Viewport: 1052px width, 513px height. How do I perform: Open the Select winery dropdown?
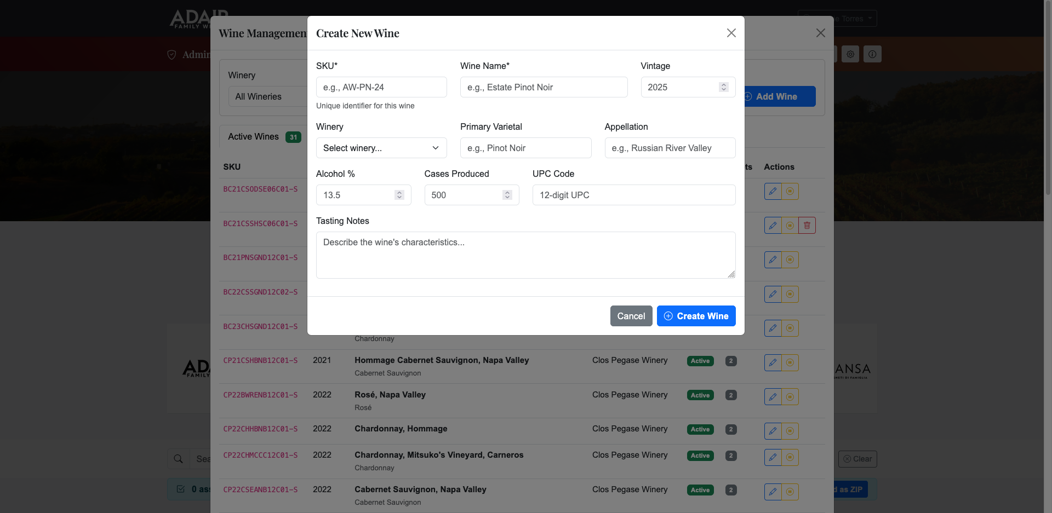click(x=381, y=148)
